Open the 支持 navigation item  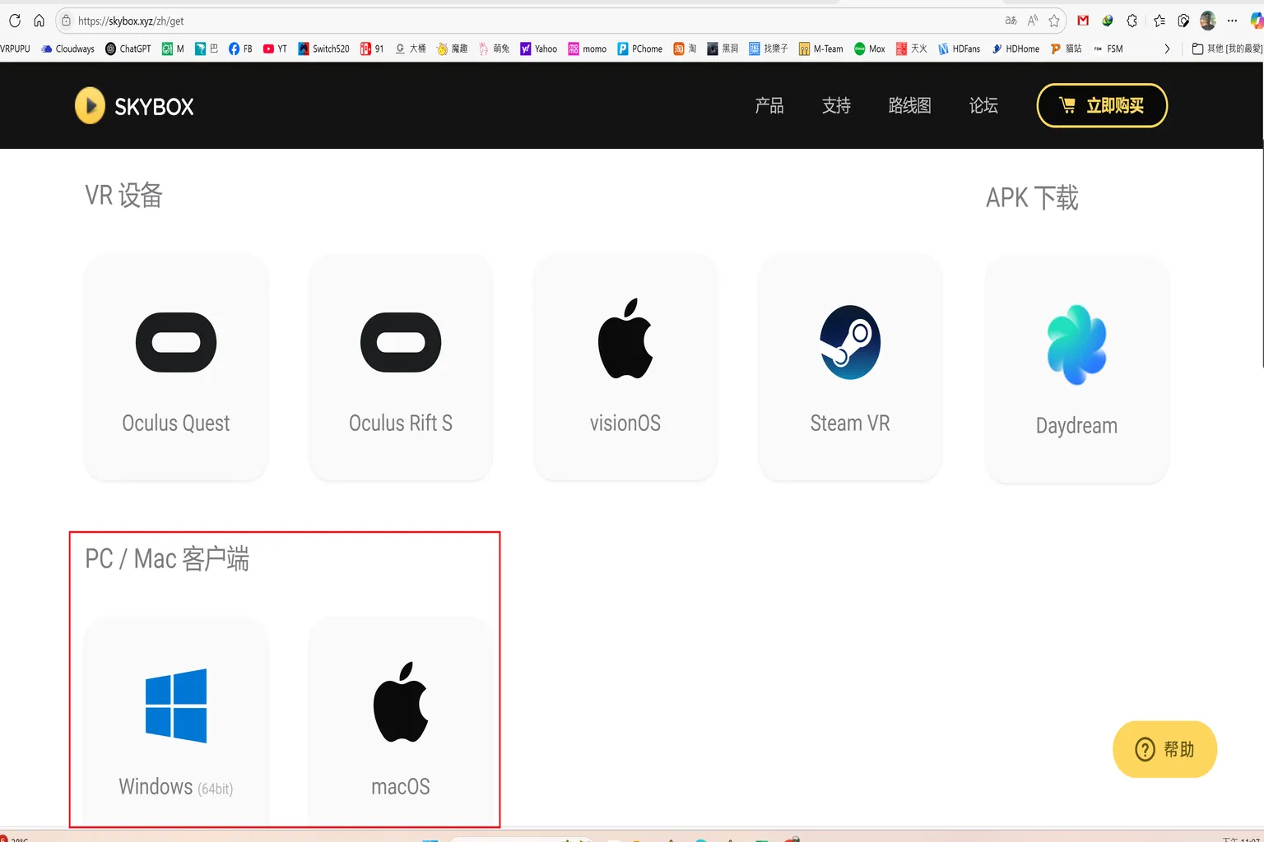836,106
